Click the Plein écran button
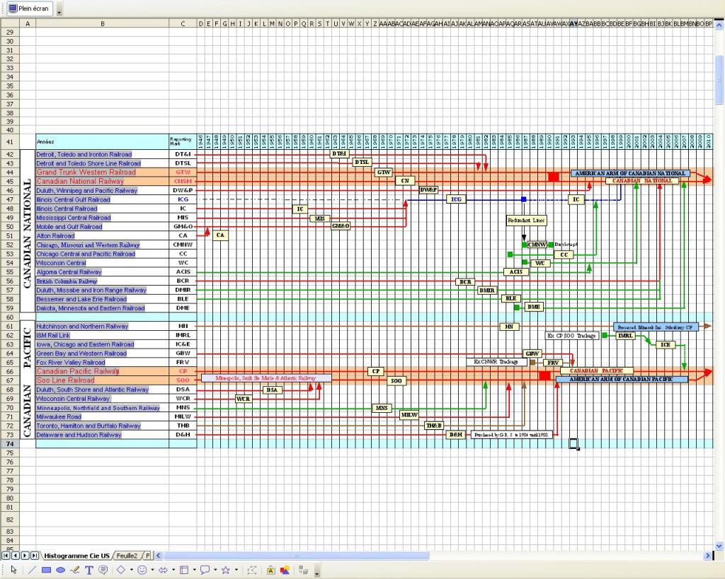This screenshot has width=725, height=579. pyautogui.click(x=30, y=8)
